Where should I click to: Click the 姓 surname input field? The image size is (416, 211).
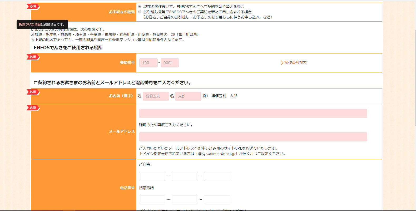[x=156, y=96]
